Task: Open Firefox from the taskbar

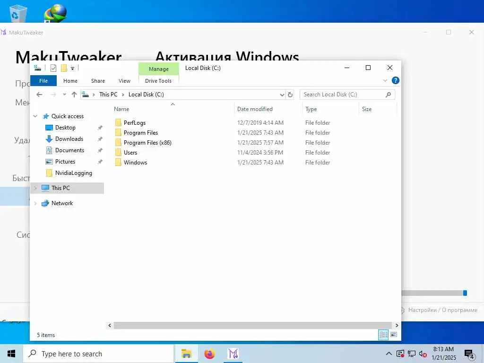Action: [209, 354]
